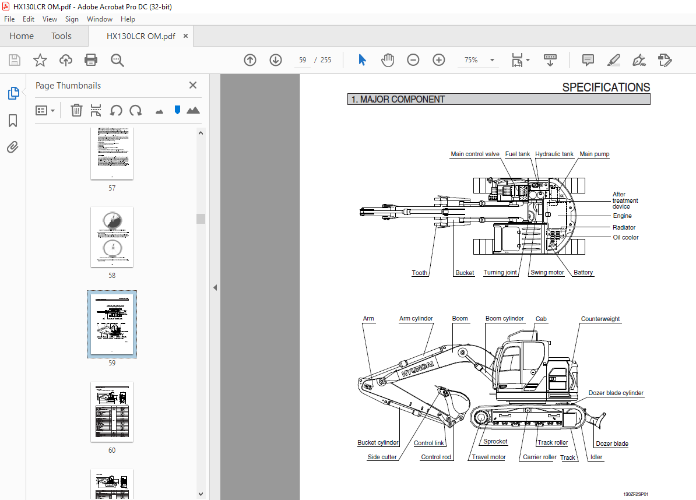Open the Sign menu
The width and height of the screenshot is (696, 500).
(x=72, y=19)
